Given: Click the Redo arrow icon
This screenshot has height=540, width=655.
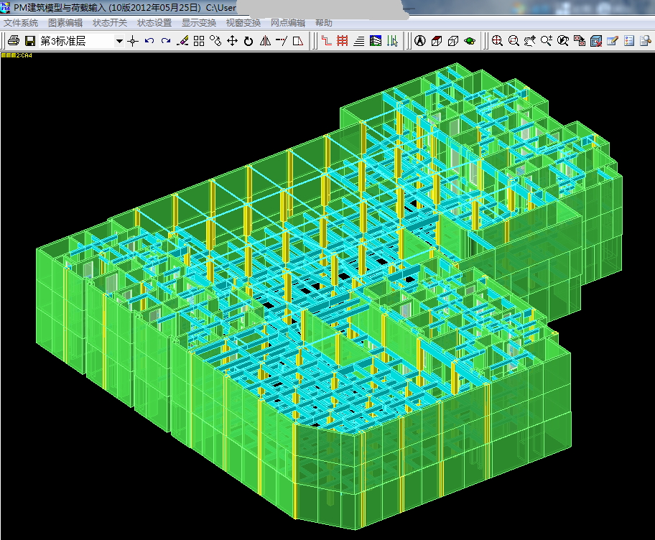Looking at the screenshot, I should [166, 41].
